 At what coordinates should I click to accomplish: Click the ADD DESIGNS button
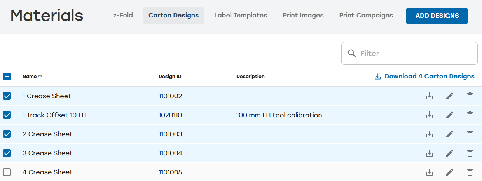[437, 16]
